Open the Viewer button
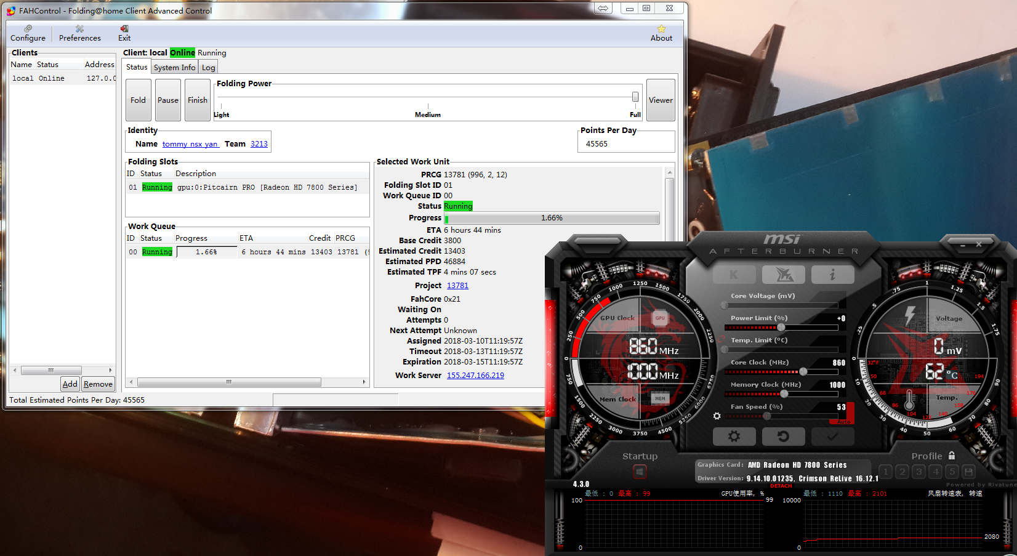The height and width of the screenshot is (556, 1017). (661, 100)
